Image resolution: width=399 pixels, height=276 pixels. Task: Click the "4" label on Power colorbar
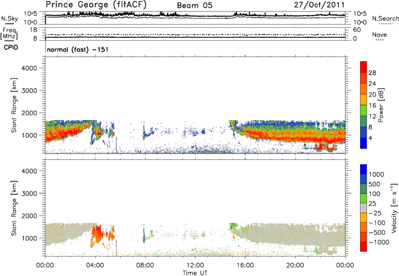tap(371, 138)
